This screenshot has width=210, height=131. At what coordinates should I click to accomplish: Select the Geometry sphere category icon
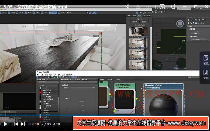pos(189,23)
